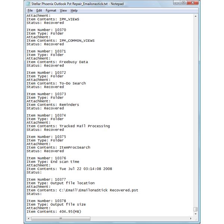Click the vertical scrollbar up arrow
This screenshot has height=224, width=224.
[196, 16]
